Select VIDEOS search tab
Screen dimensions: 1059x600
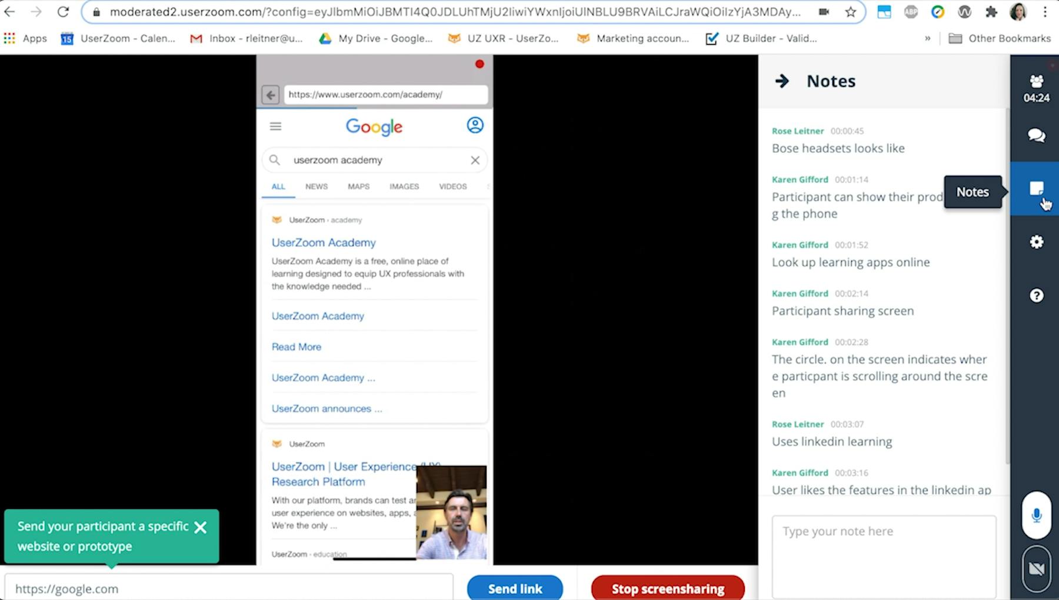click(453, 186)
